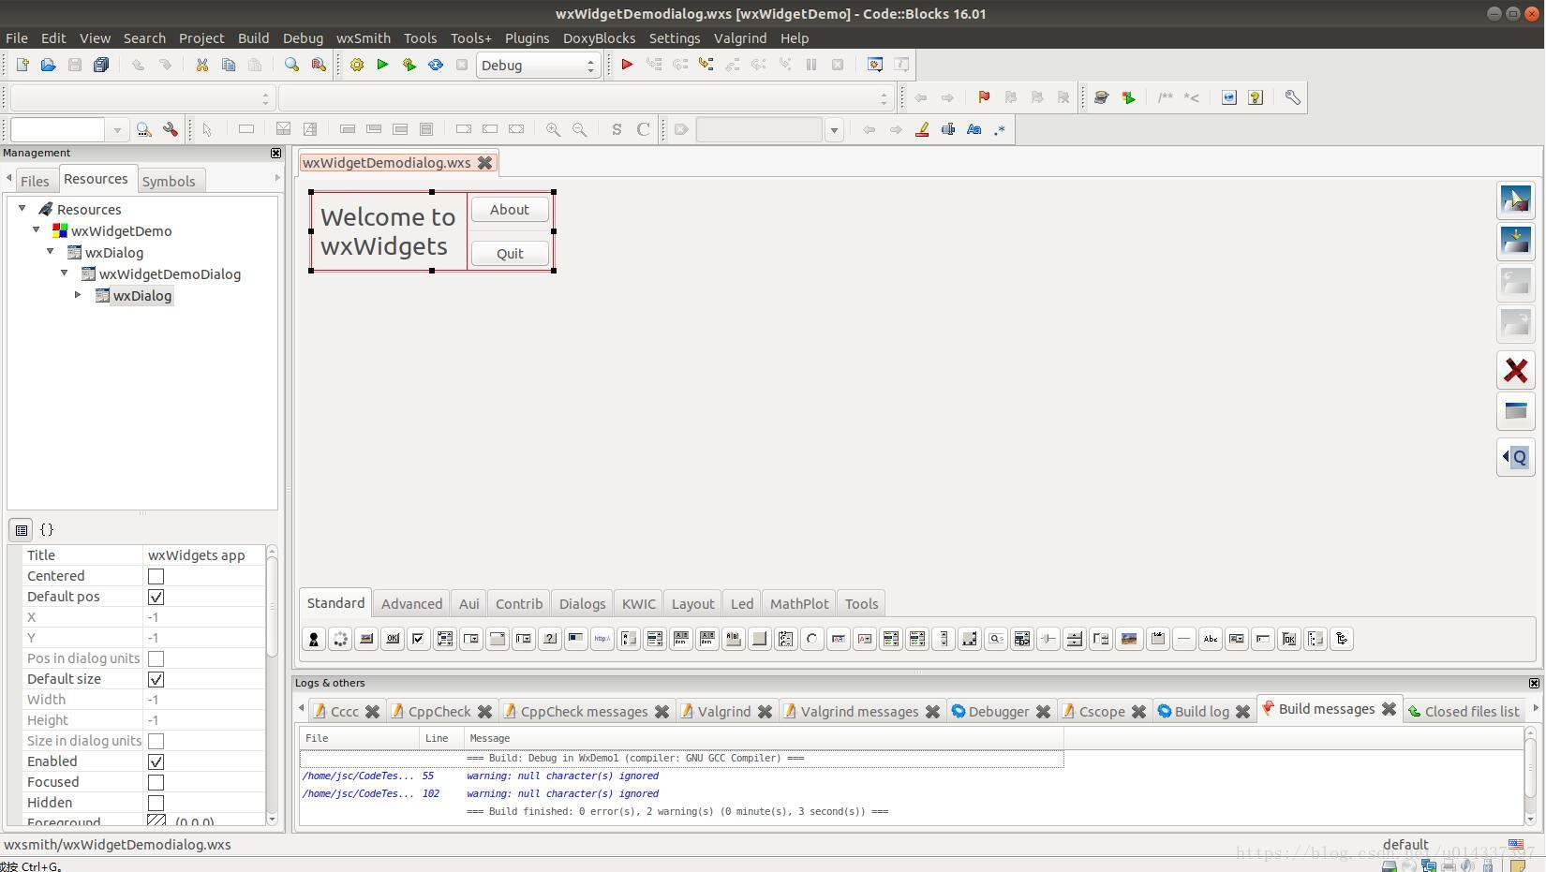
Task: Select the wxCheckBox widget palette icon
Action: click(419, 639)
